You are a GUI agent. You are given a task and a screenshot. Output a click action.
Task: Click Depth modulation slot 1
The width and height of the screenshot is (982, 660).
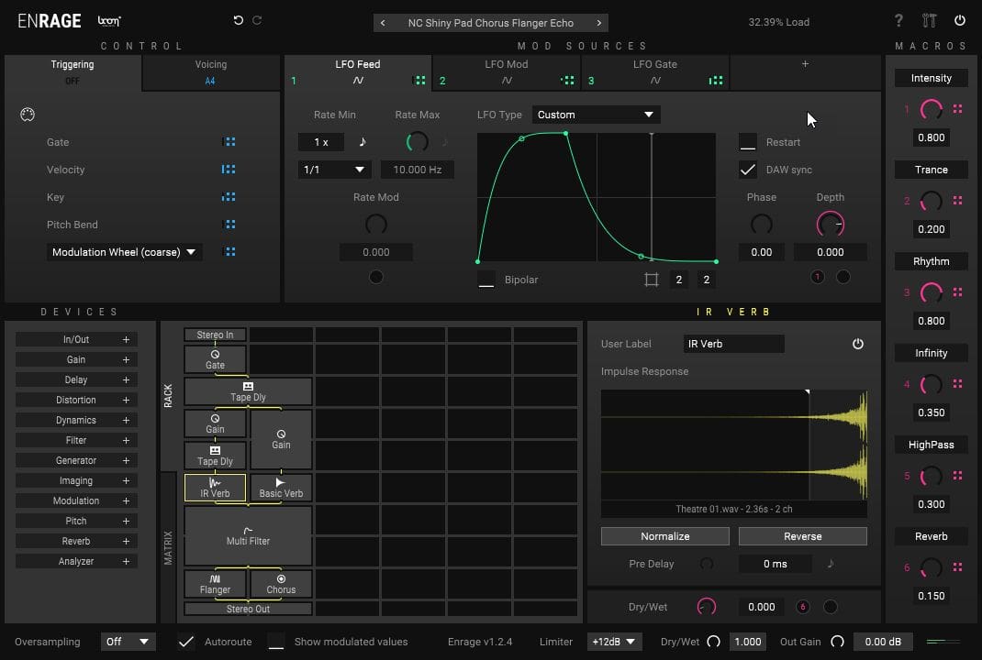818,277
